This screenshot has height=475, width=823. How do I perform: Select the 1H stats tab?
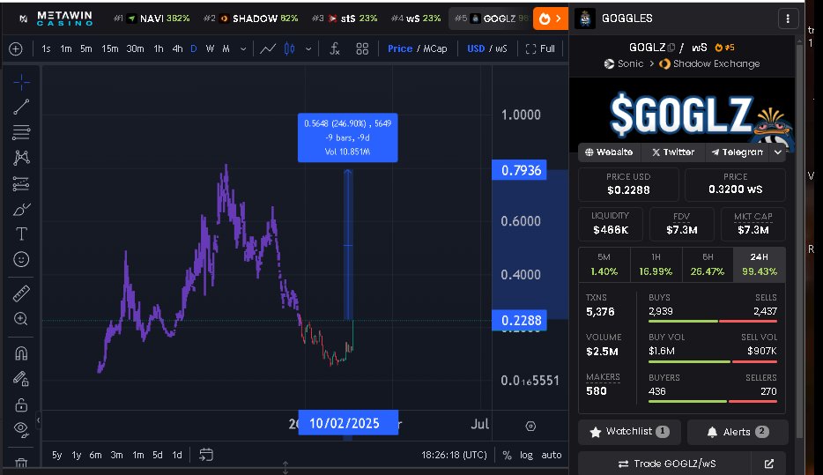656,264
